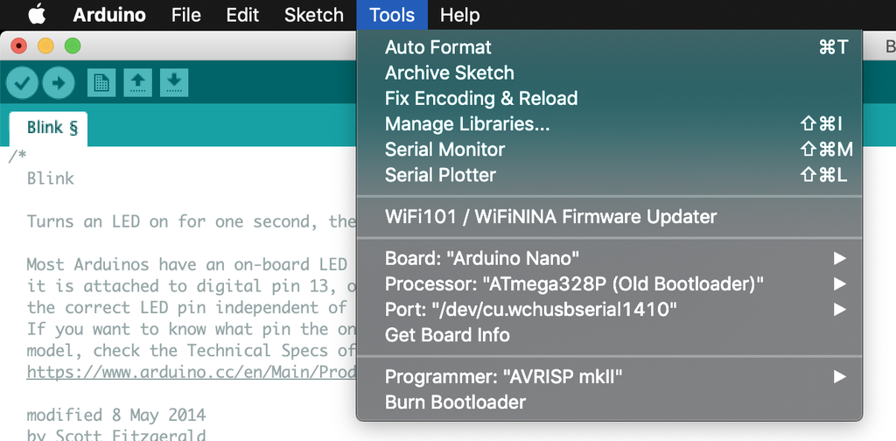Viewport: 896px width, 441px height.
Task: Open Manage Libraries
Action: (467, 124)
